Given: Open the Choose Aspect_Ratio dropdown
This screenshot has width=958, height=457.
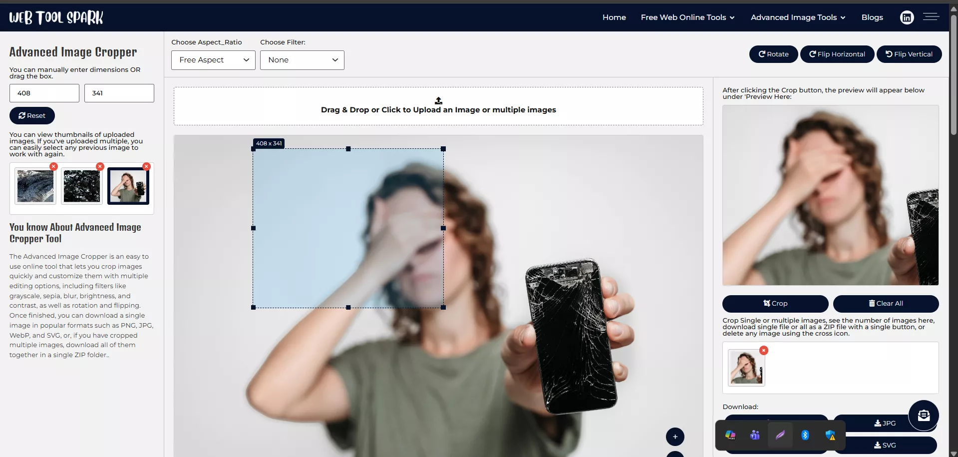Looking at the screenshot, I should (213, 60).
